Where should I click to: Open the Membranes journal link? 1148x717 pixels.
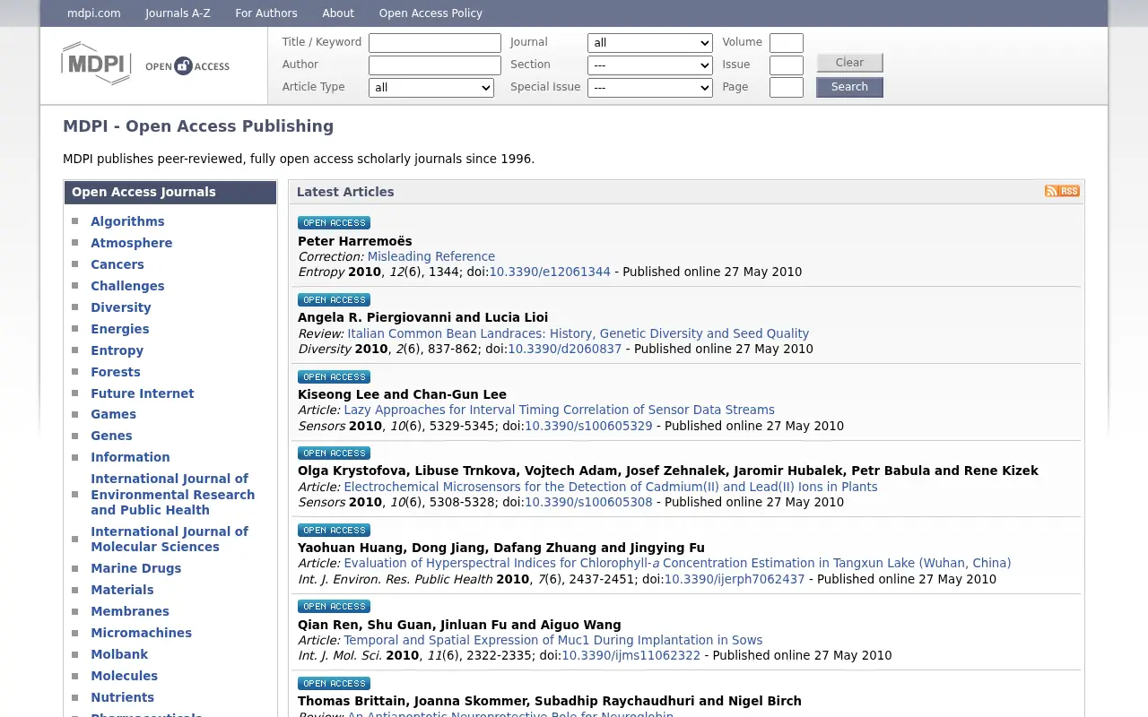pyautogui.click(x=130, y=611)
